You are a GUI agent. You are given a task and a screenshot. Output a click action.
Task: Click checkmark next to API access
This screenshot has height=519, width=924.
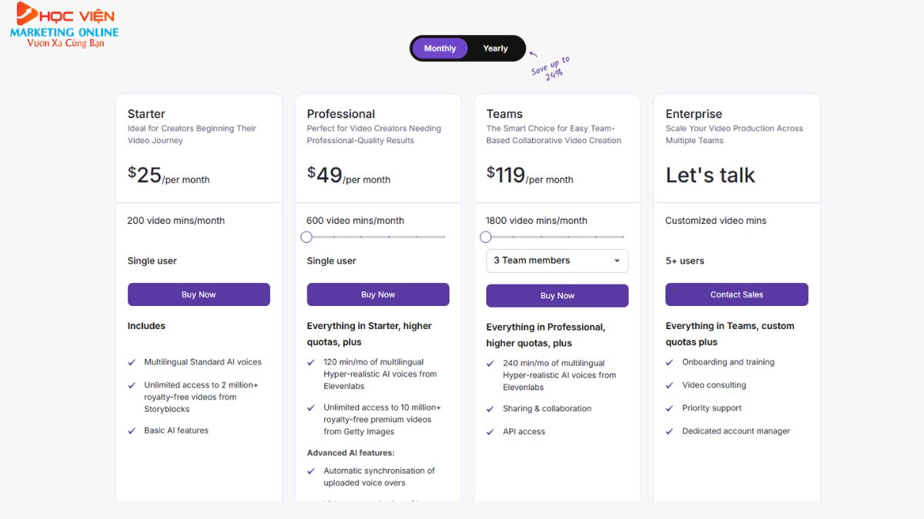point(490,432)
